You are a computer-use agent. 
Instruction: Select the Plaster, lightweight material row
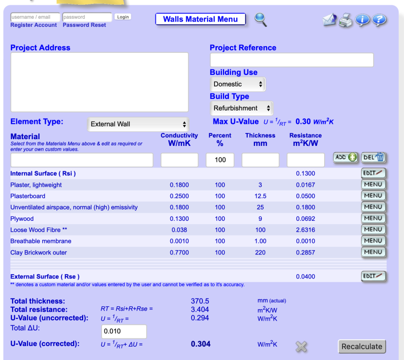point(198,185)
